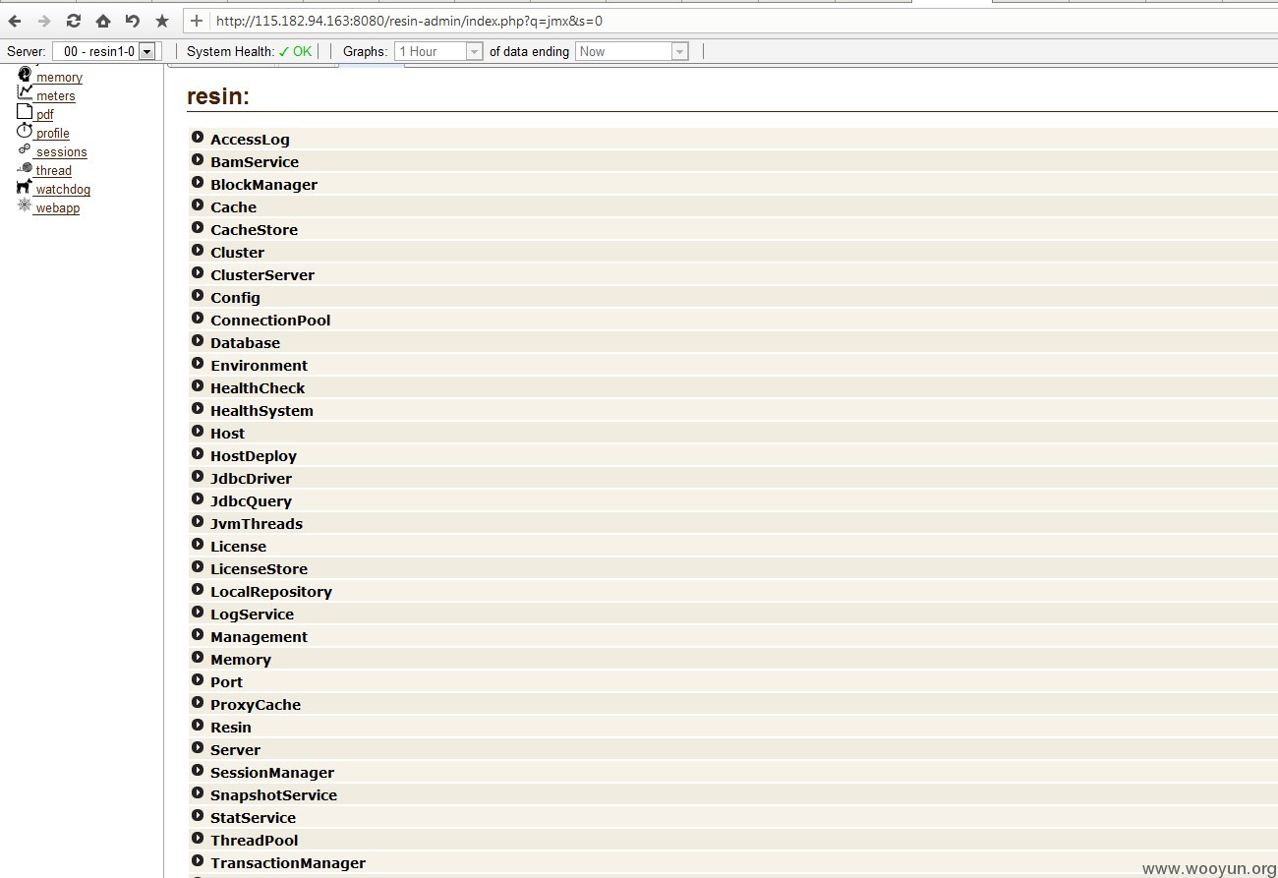The height and width of the screenshot is (878, 1278).
Task: Click the Management section label
Action: [x=259, y=637]
